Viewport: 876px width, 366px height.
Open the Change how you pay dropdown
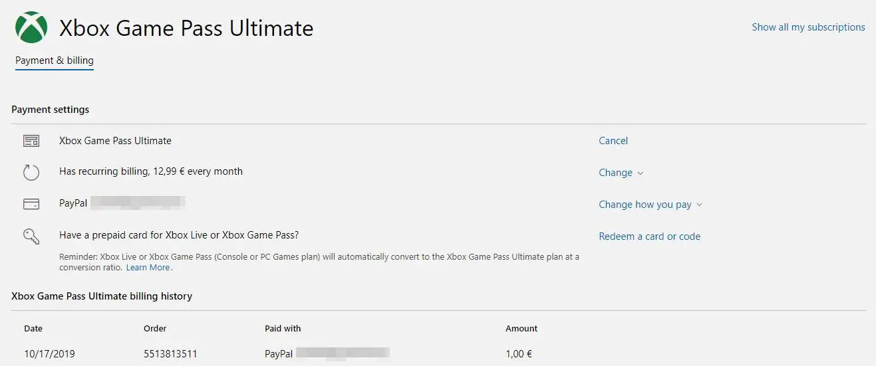(645, 205)
